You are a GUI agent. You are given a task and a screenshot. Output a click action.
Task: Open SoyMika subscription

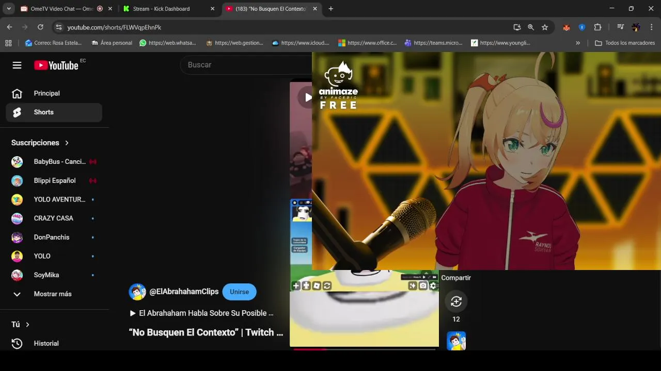pyautogui.click(x=54, y=275)
